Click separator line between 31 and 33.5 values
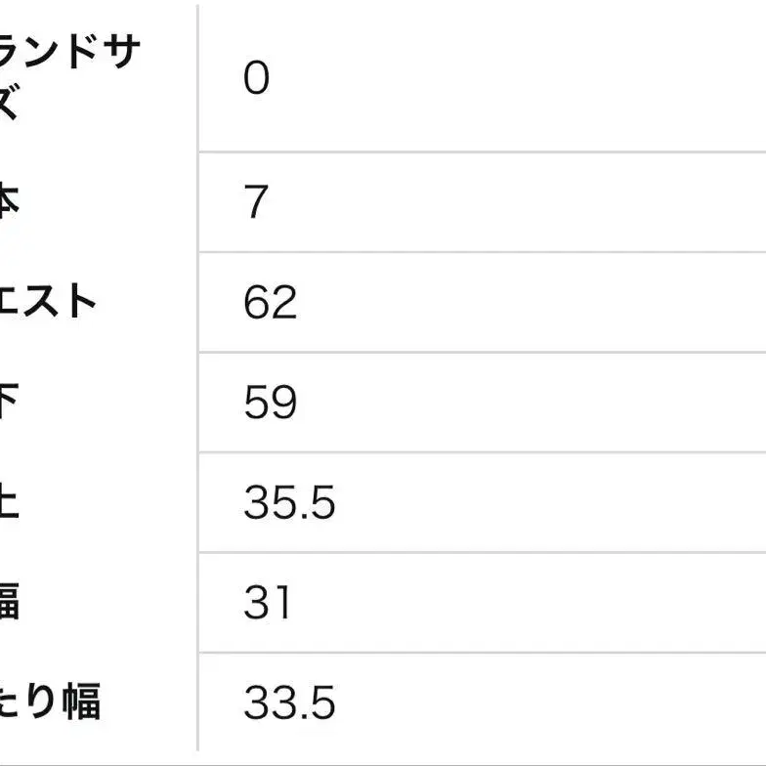The width and height of the screenshot is (766, 766). click(x=479, y=653)
